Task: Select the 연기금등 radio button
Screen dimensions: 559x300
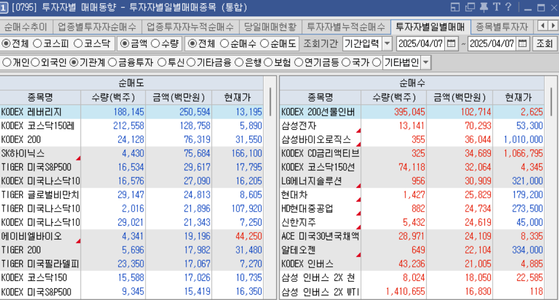Action: click(x=299, y=63)
